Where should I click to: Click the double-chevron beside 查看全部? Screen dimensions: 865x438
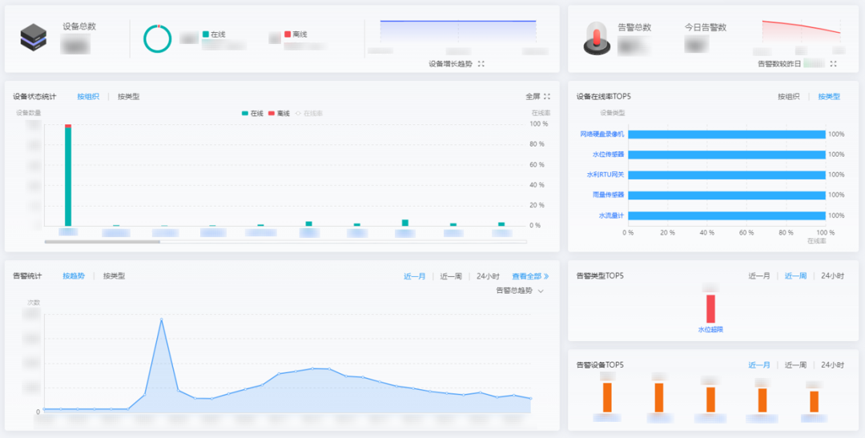[546, 276]
